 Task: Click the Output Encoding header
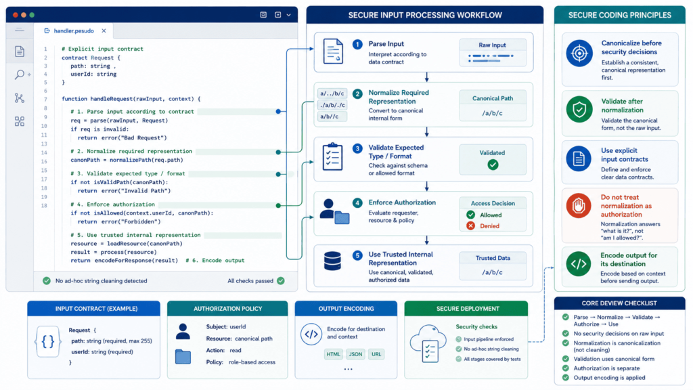[x=346, y=309]
